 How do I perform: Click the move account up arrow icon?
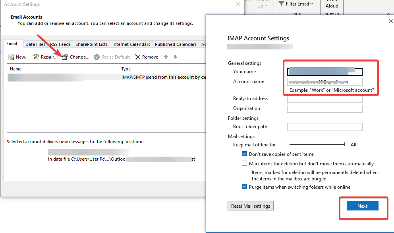pyautogui.click(x=166, y=57)
